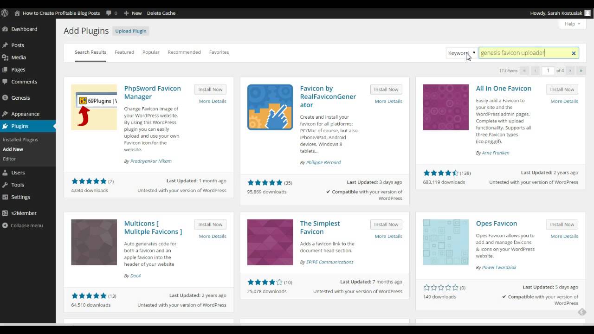Click the Tools wrench icon in sidebar
The height and width of the screenshot is (334, 594).
pos(5,184)
